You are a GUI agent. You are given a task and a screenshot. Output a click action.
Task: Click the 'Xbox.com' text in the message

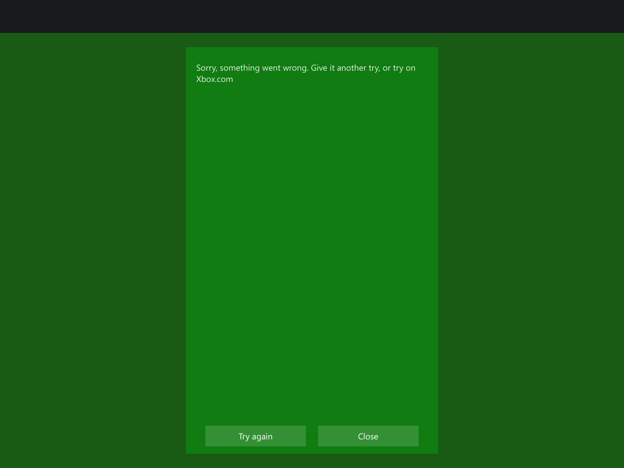coord(214,79)
